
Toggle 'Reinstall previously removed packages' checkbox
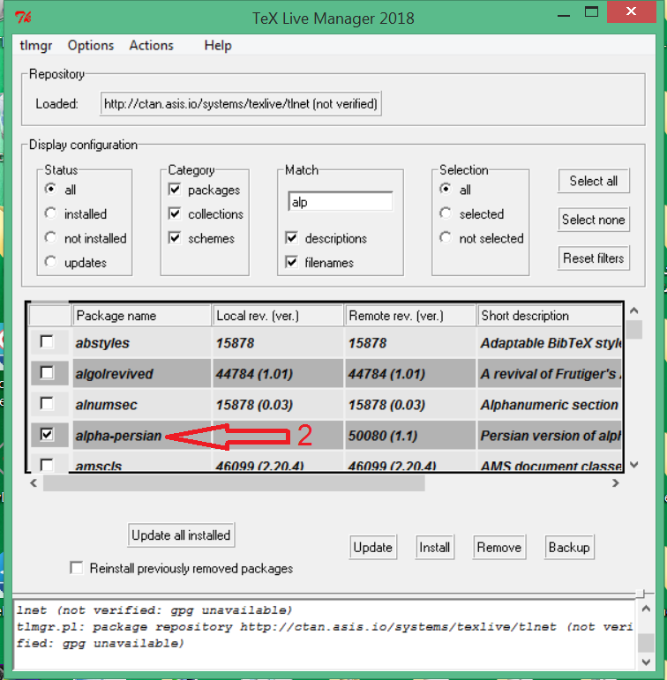tap(77, 568)
